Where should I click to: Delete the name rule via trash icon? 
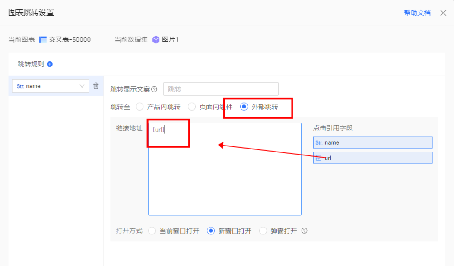tap(96, 86)
